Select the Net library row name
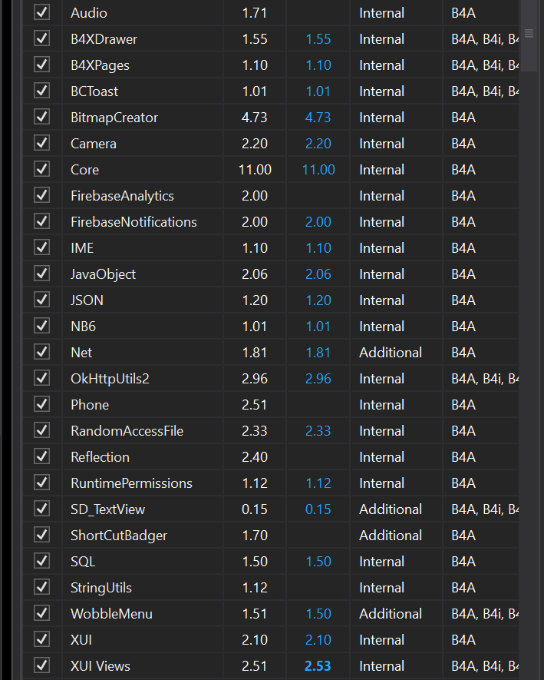 tap(81, 353)
